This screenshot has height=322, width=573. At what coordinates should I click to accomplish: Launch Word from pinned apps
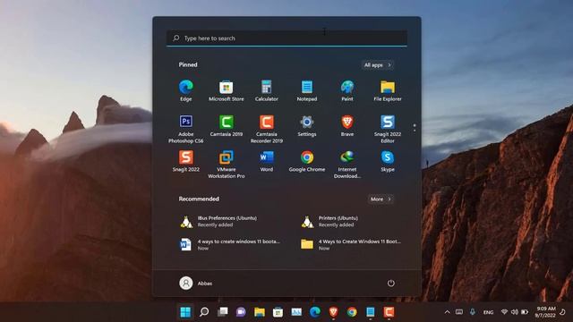point(267,161)
